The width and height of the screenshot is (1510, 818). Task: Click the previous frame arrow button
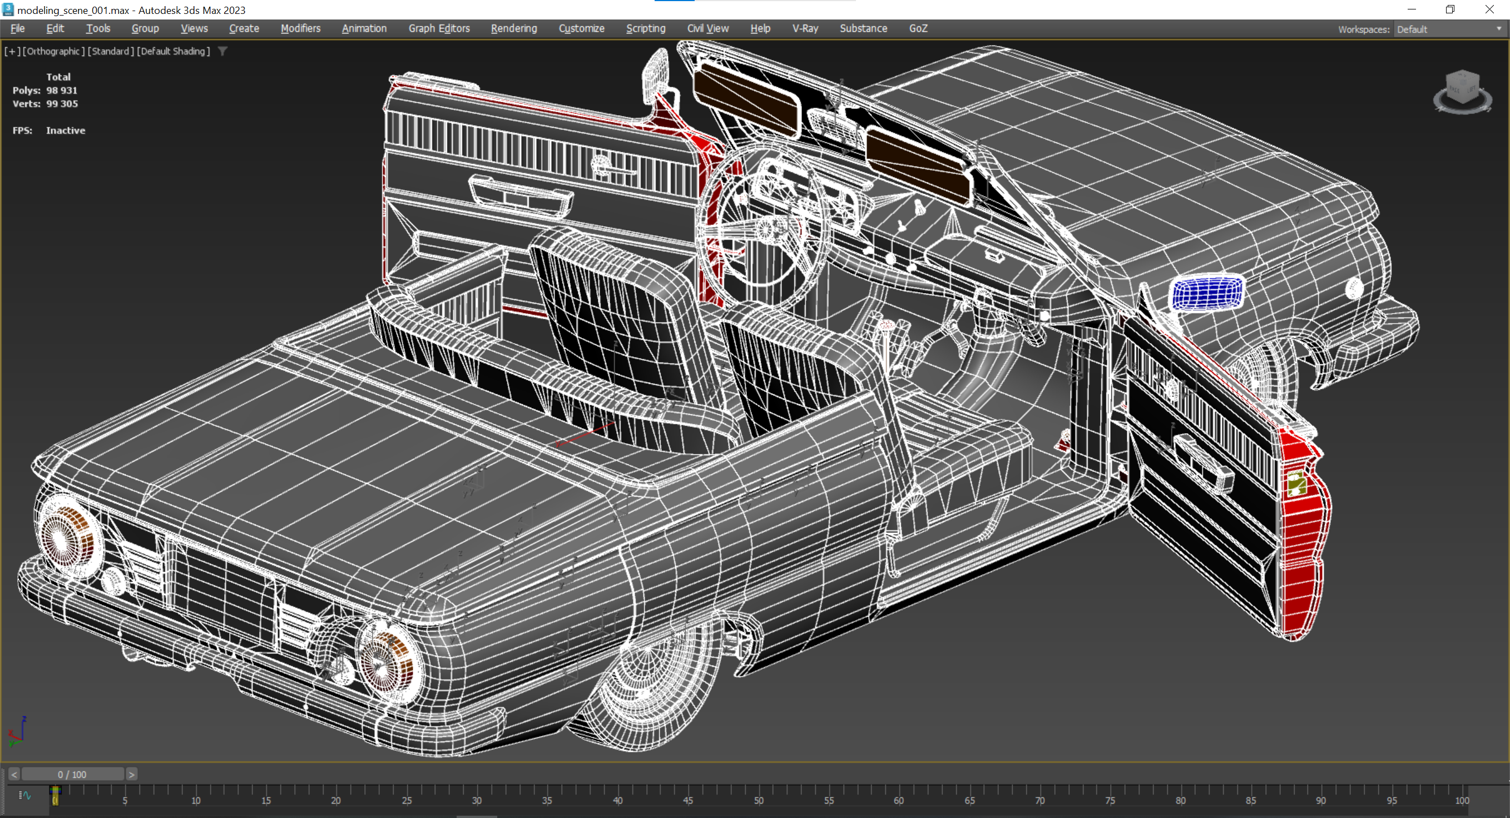click(x=14, y=774)
